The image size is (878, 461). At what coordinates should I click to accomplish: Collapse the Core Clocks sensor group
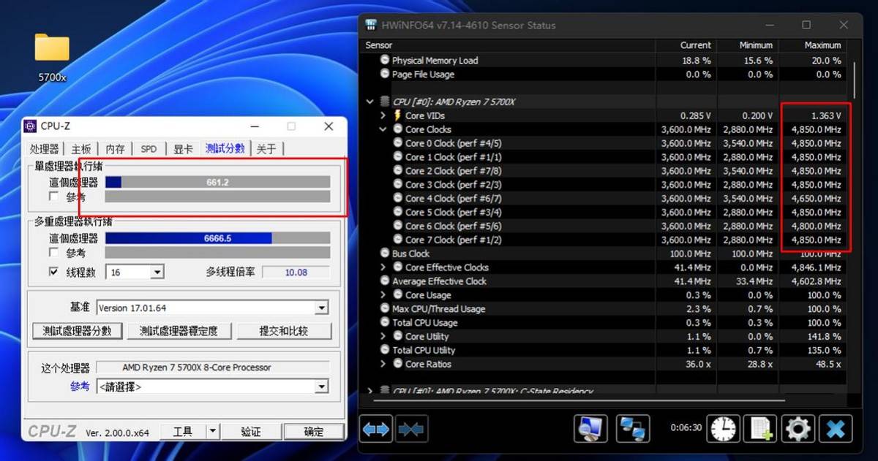click(384, 129)
